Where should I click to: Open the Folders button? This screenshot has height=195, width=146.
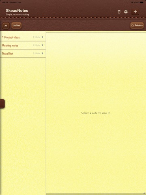tap(137, 26)
